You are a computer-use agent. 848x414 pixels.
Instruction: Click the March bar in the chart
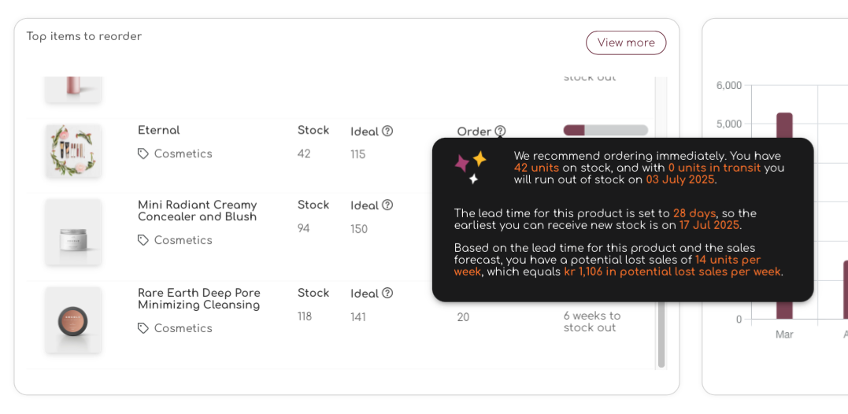pyautogui.click(x=784, y=216)
